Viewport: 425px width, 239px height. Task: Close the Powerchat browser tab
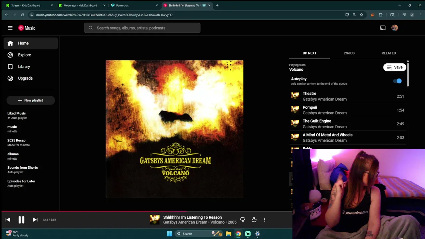(x=157, y=5)
